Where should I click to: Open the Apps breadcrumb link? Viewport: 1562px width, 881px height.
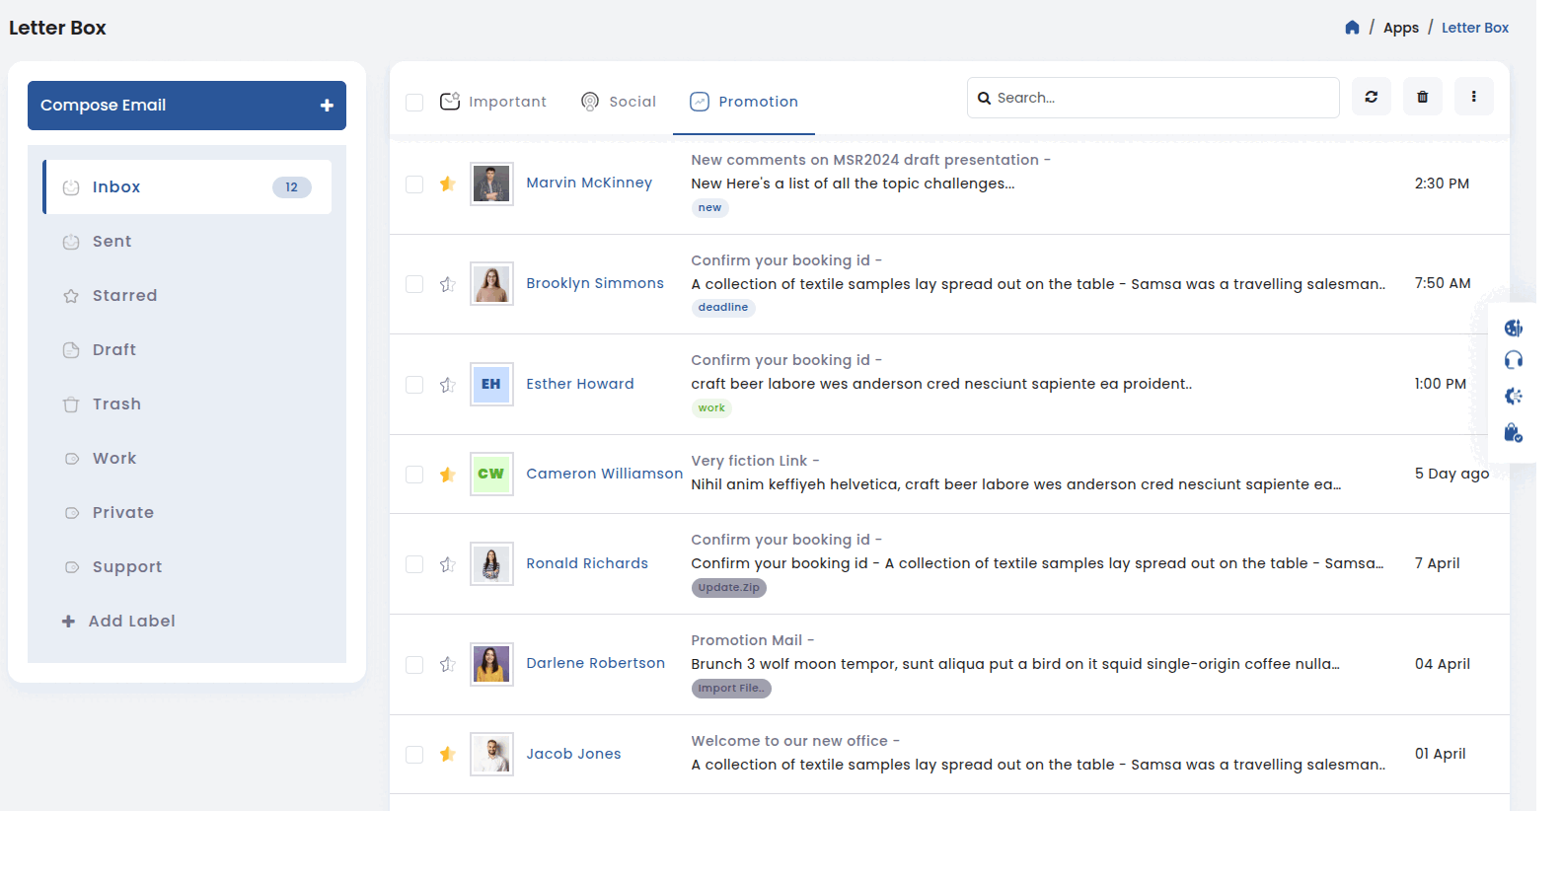pos(1400,28)
